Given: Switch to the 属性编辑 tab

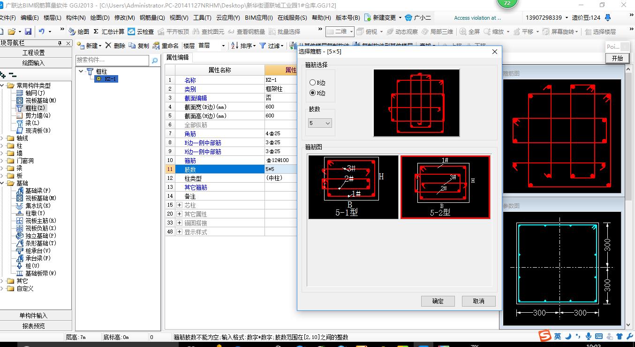Looking at the screenshot, I should (178, 57).
